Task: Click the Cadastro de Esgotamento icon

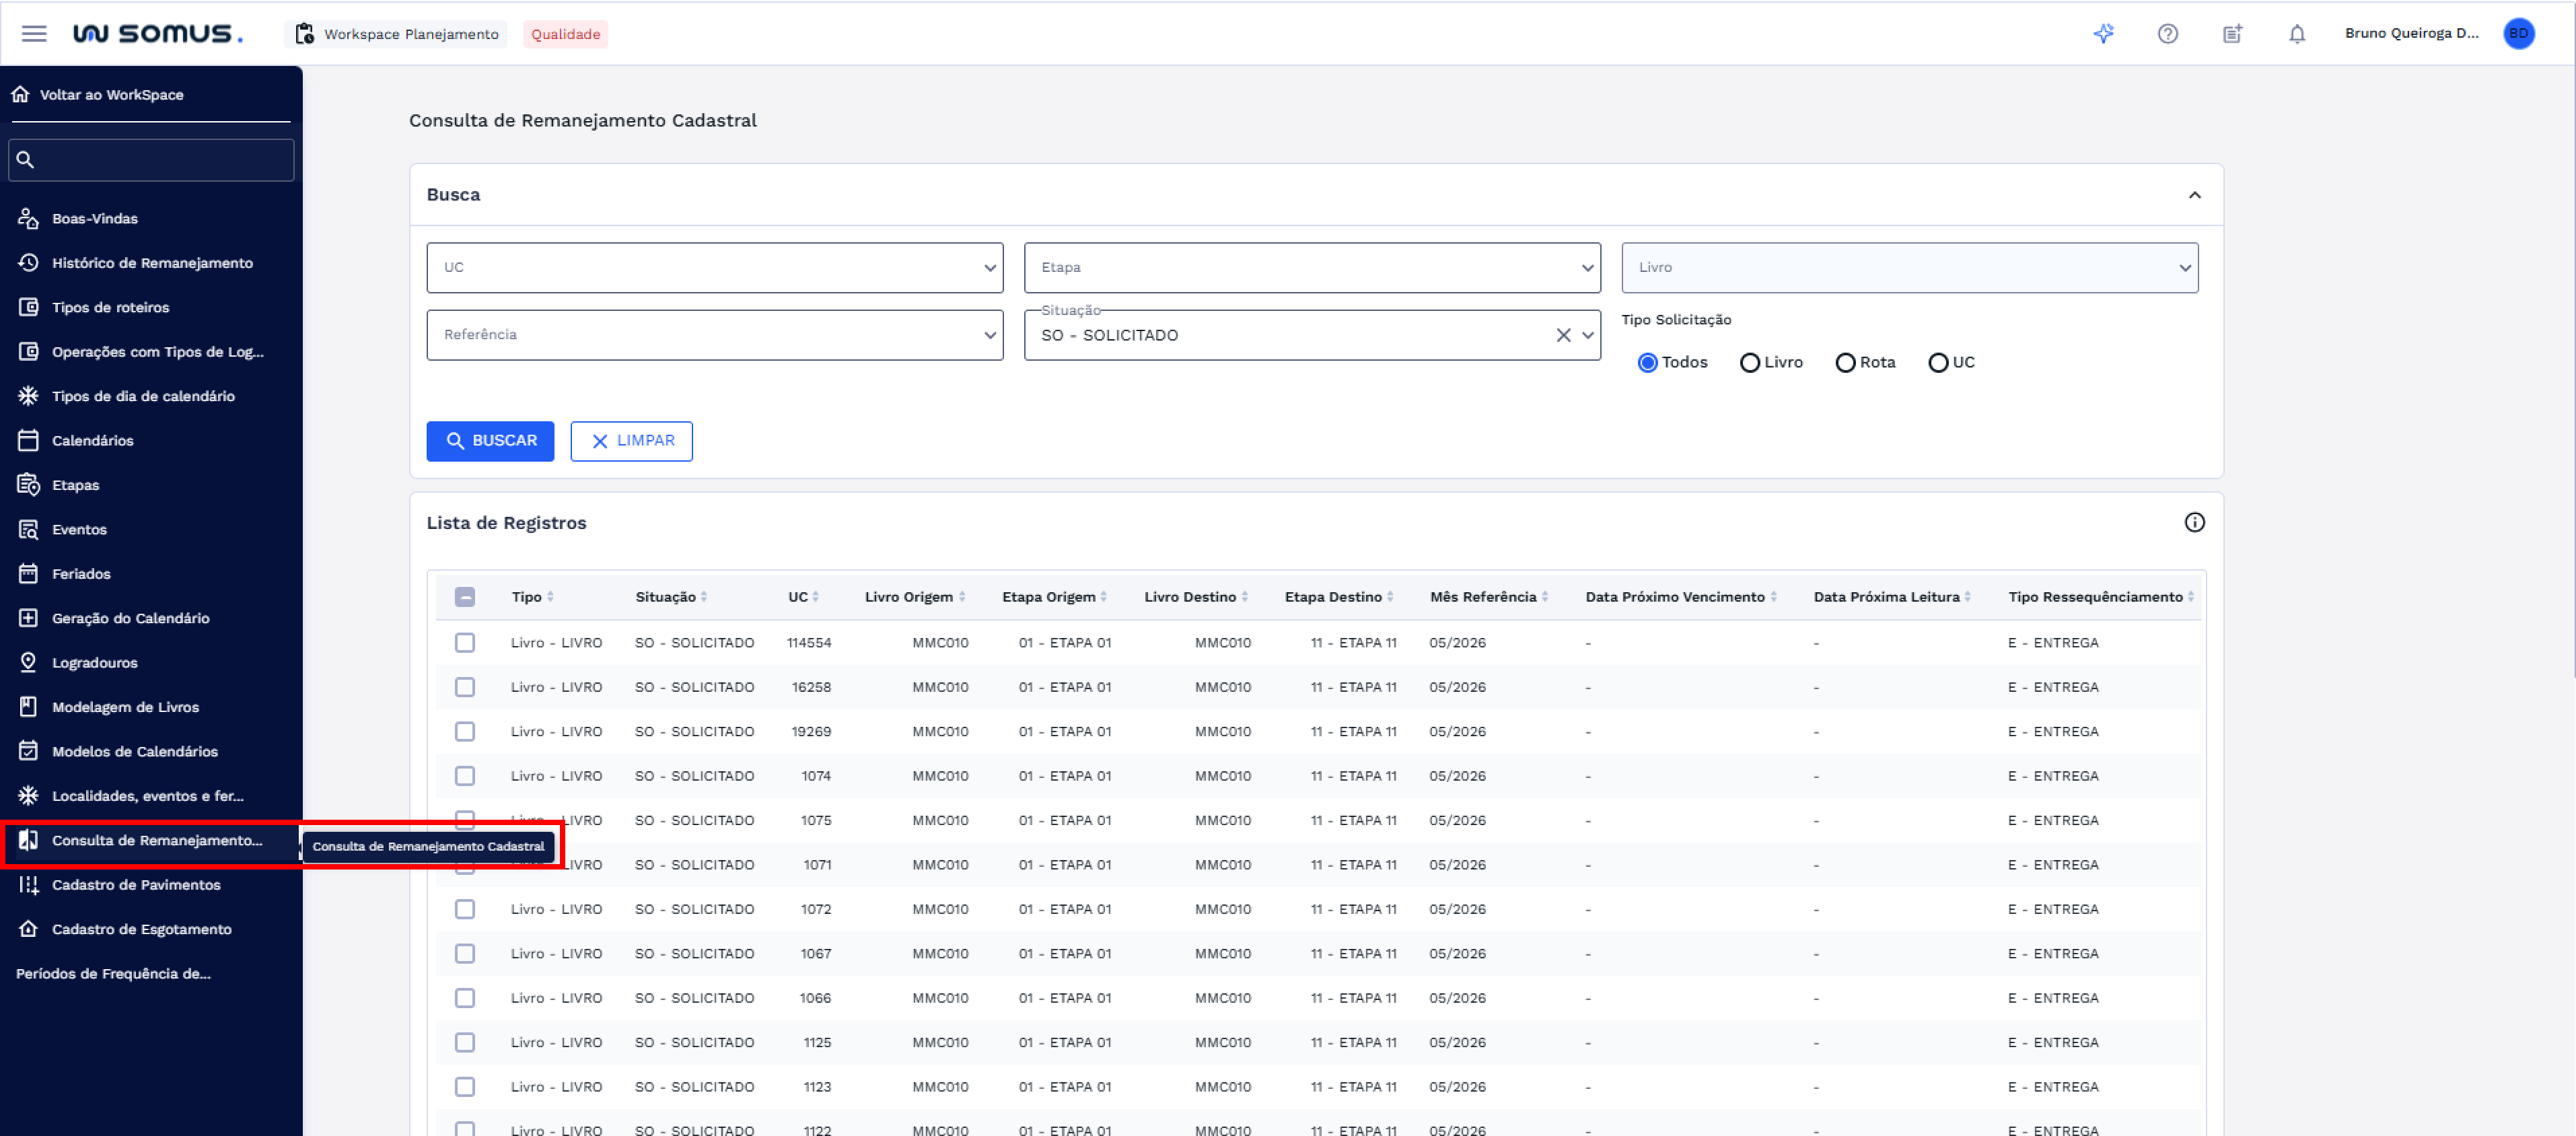Action: point(29,928)
